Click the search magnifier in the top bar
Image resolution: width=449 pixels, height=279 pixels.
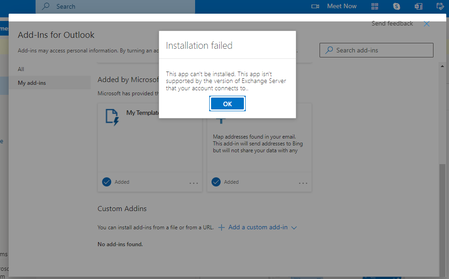tap(46, 6)
